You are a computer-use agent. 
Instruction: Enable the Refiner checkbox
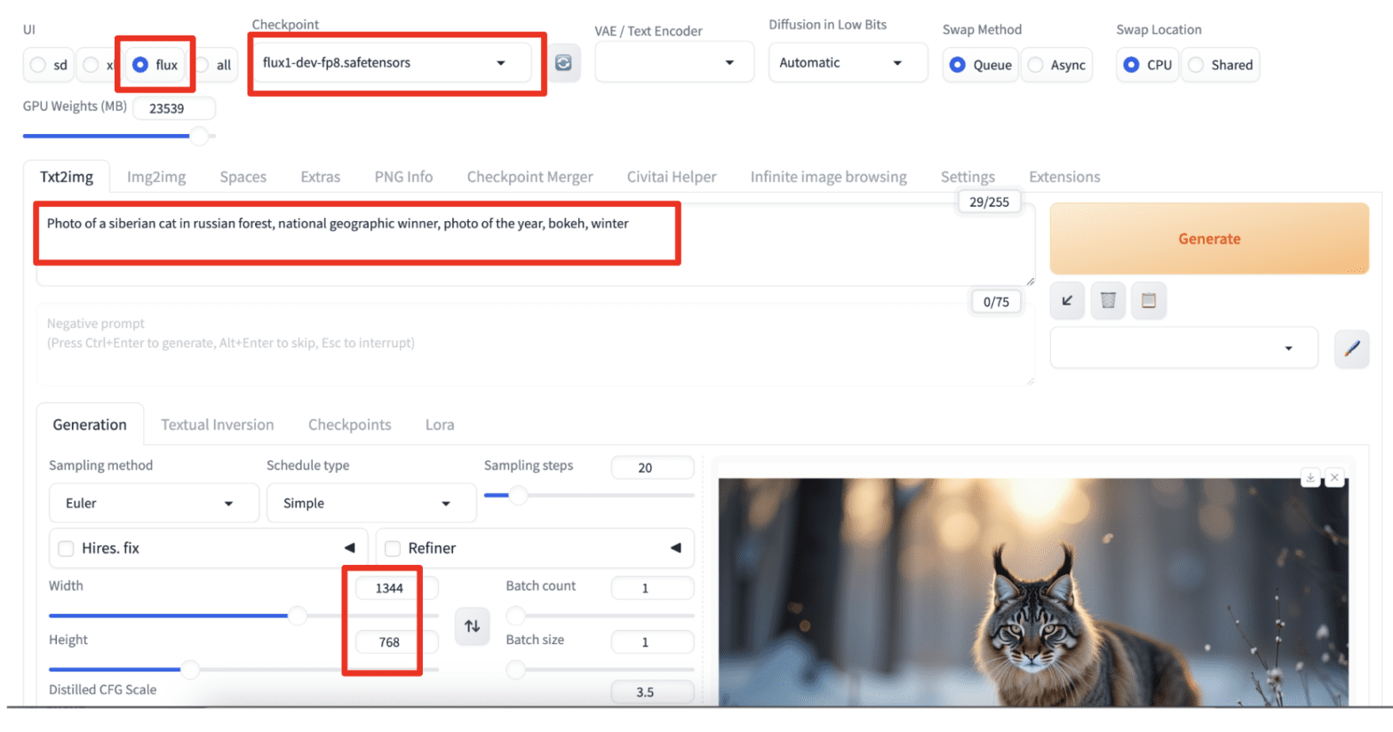pos(393,549)
